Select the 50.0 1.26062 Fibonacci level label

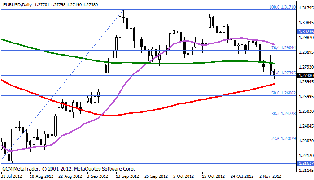click(283, 93)
